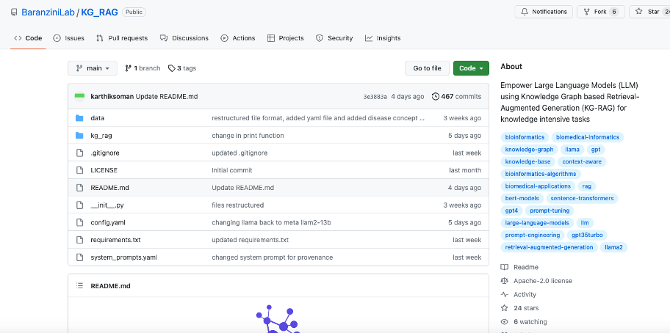Viewport: 670px width, 333px height.
Task: Click the commits history clock icon
Action: pos(436,96)
